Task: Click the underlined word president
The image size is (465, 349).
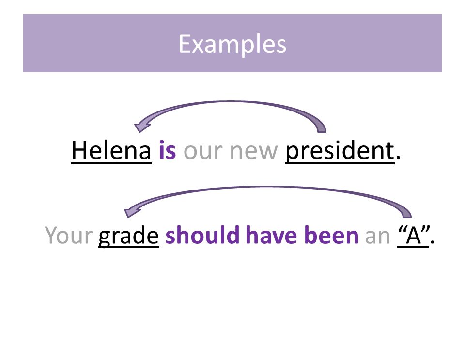Action: [340, 151]
